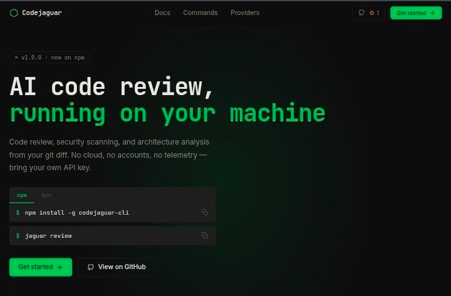Open the Providers navigation link
Image resolution: width=451 pixels, height=296 pixels.
coord(245,13)
